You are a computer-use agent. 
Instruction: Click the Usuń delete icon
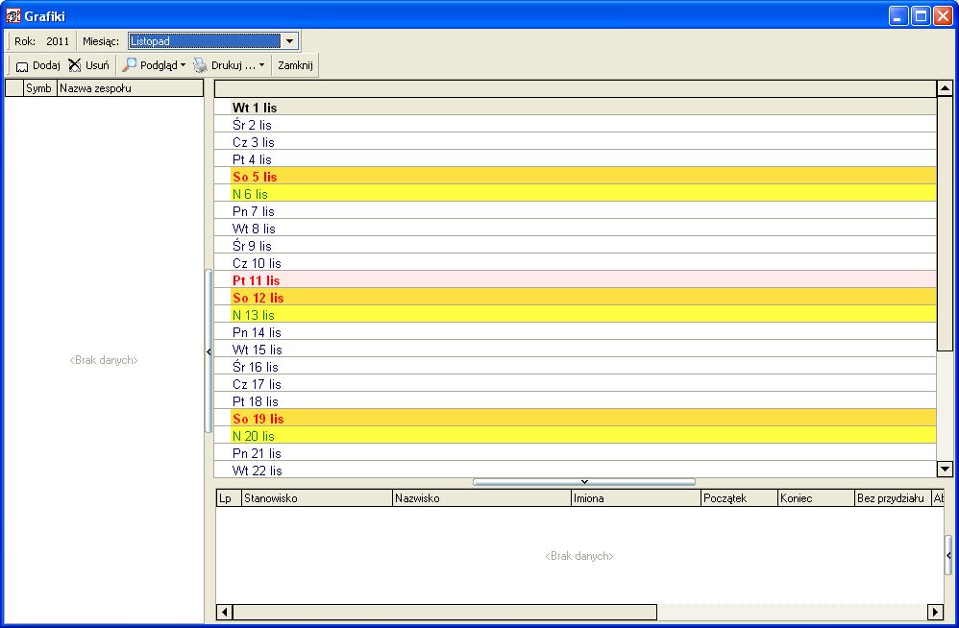point(75,65)
